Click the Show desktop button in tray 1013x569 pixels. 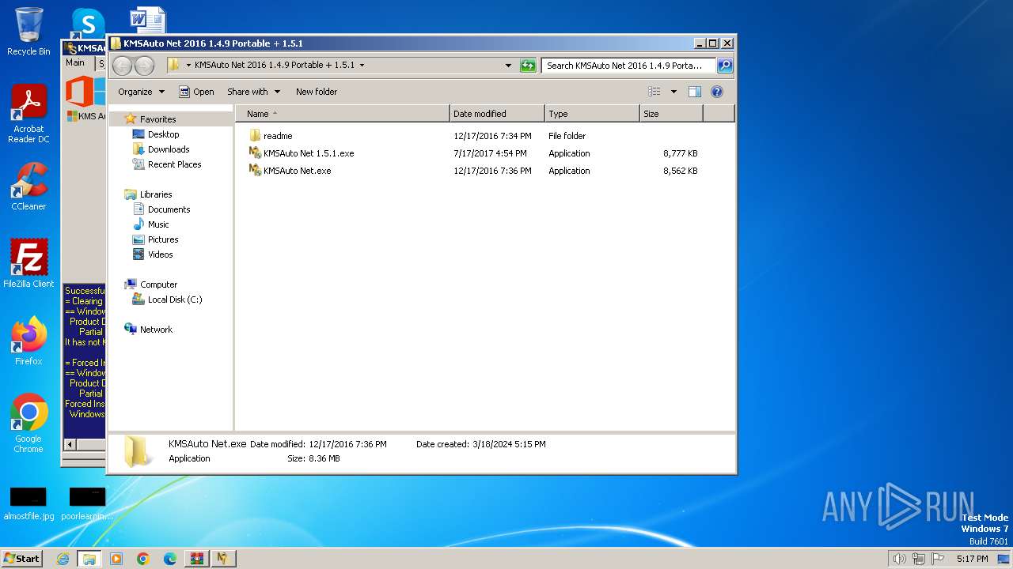tap(1004, 559)
